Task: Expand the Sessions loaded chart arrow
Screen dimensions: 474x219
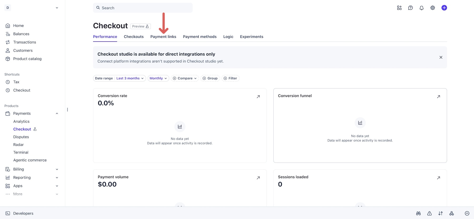Action: (x=438, y=178)
